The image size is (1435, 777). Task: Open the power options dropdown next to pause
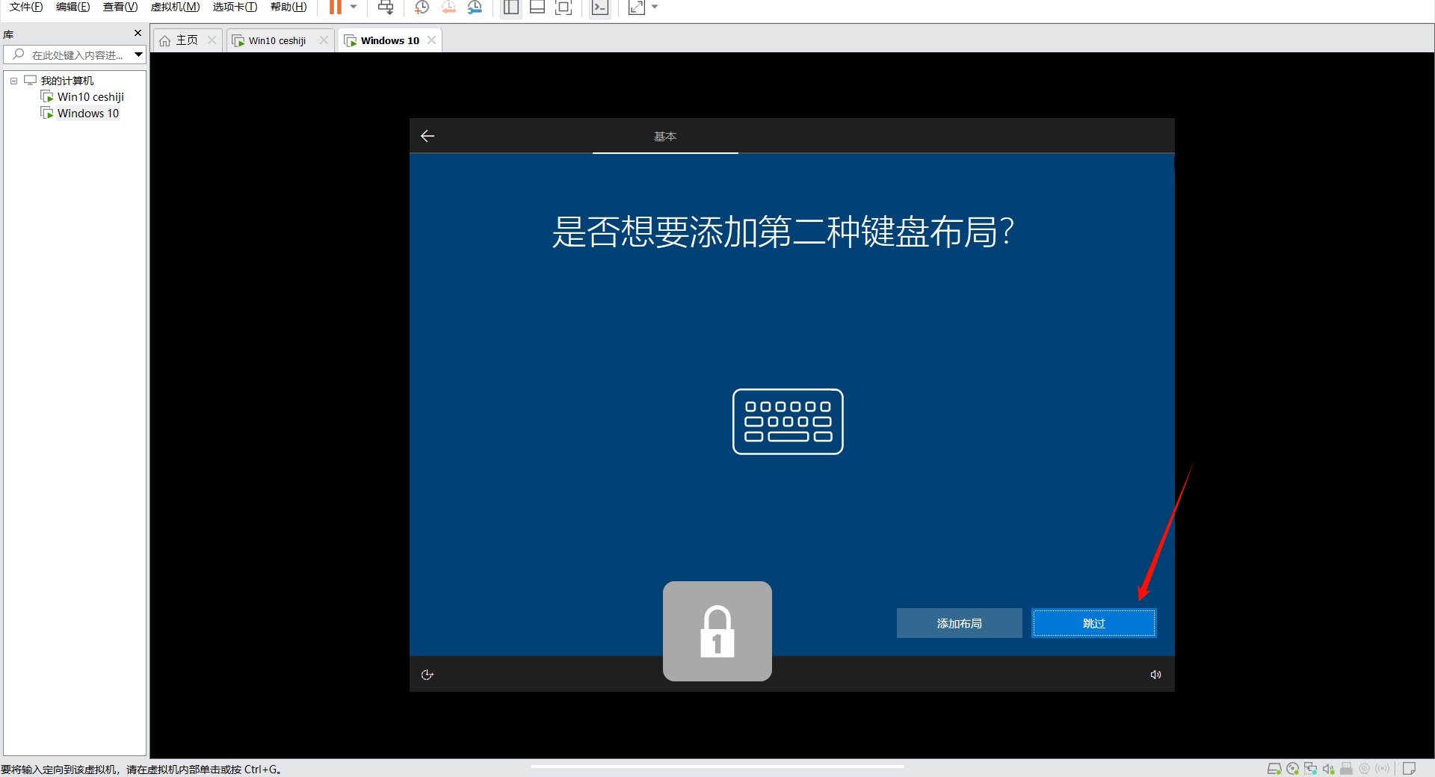(x=354, y=7)
